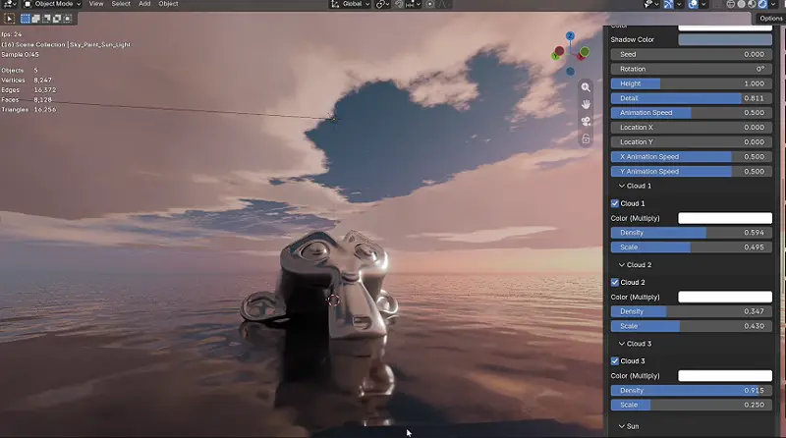
Task: Collapse the Cloud 3 section
Action: [x=635, y=344]
